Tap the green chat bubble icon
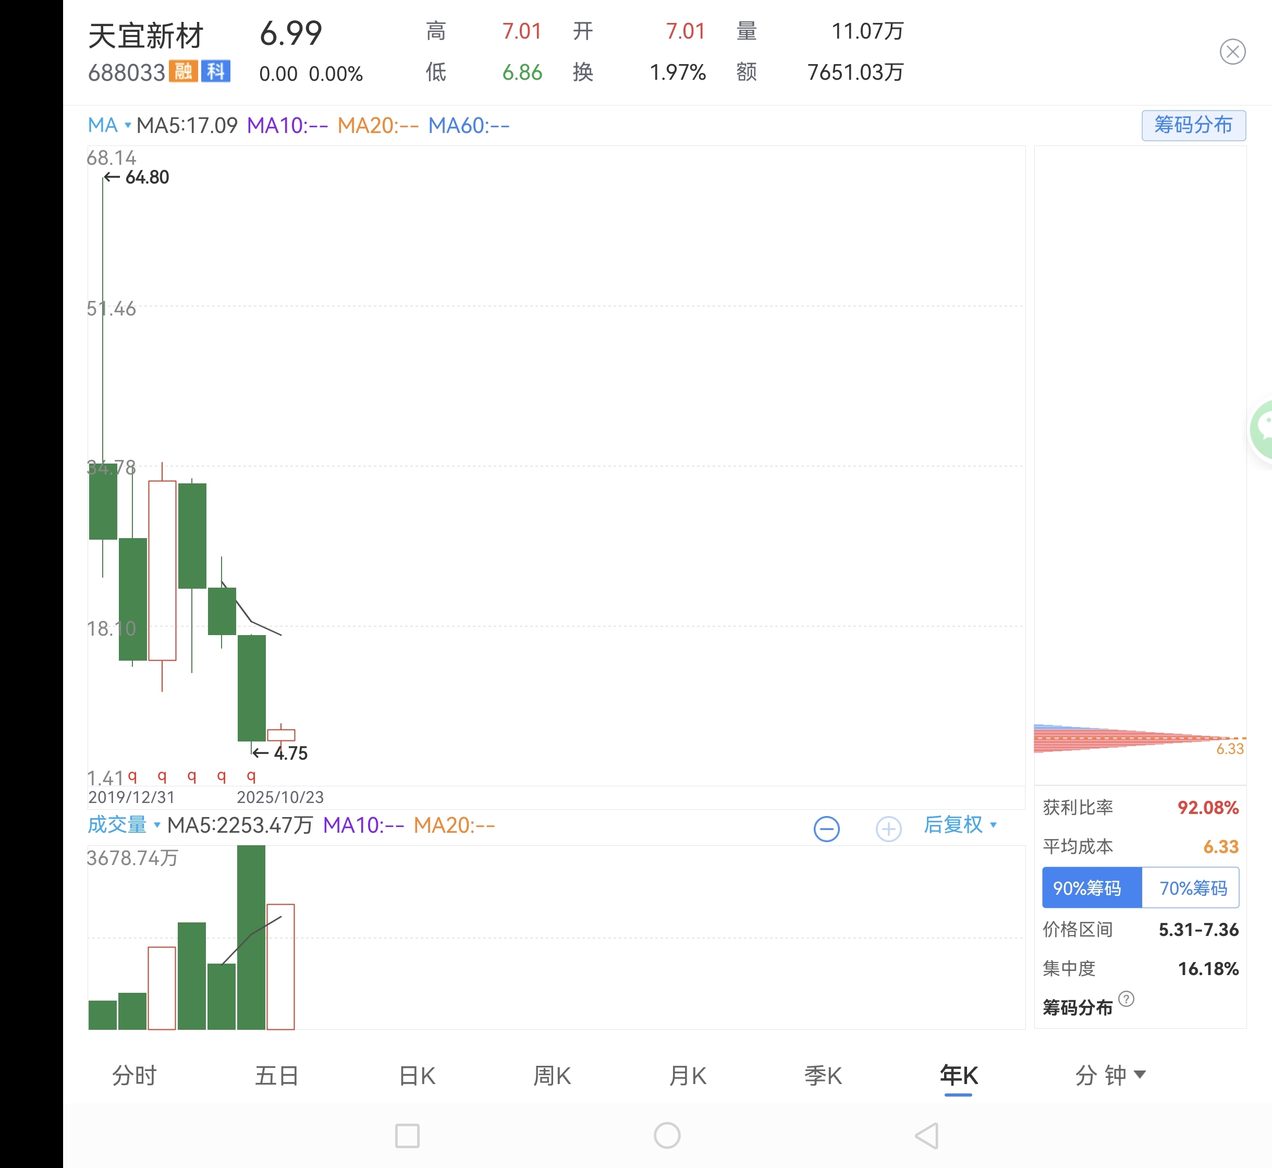 click(x=1263, y=430)
